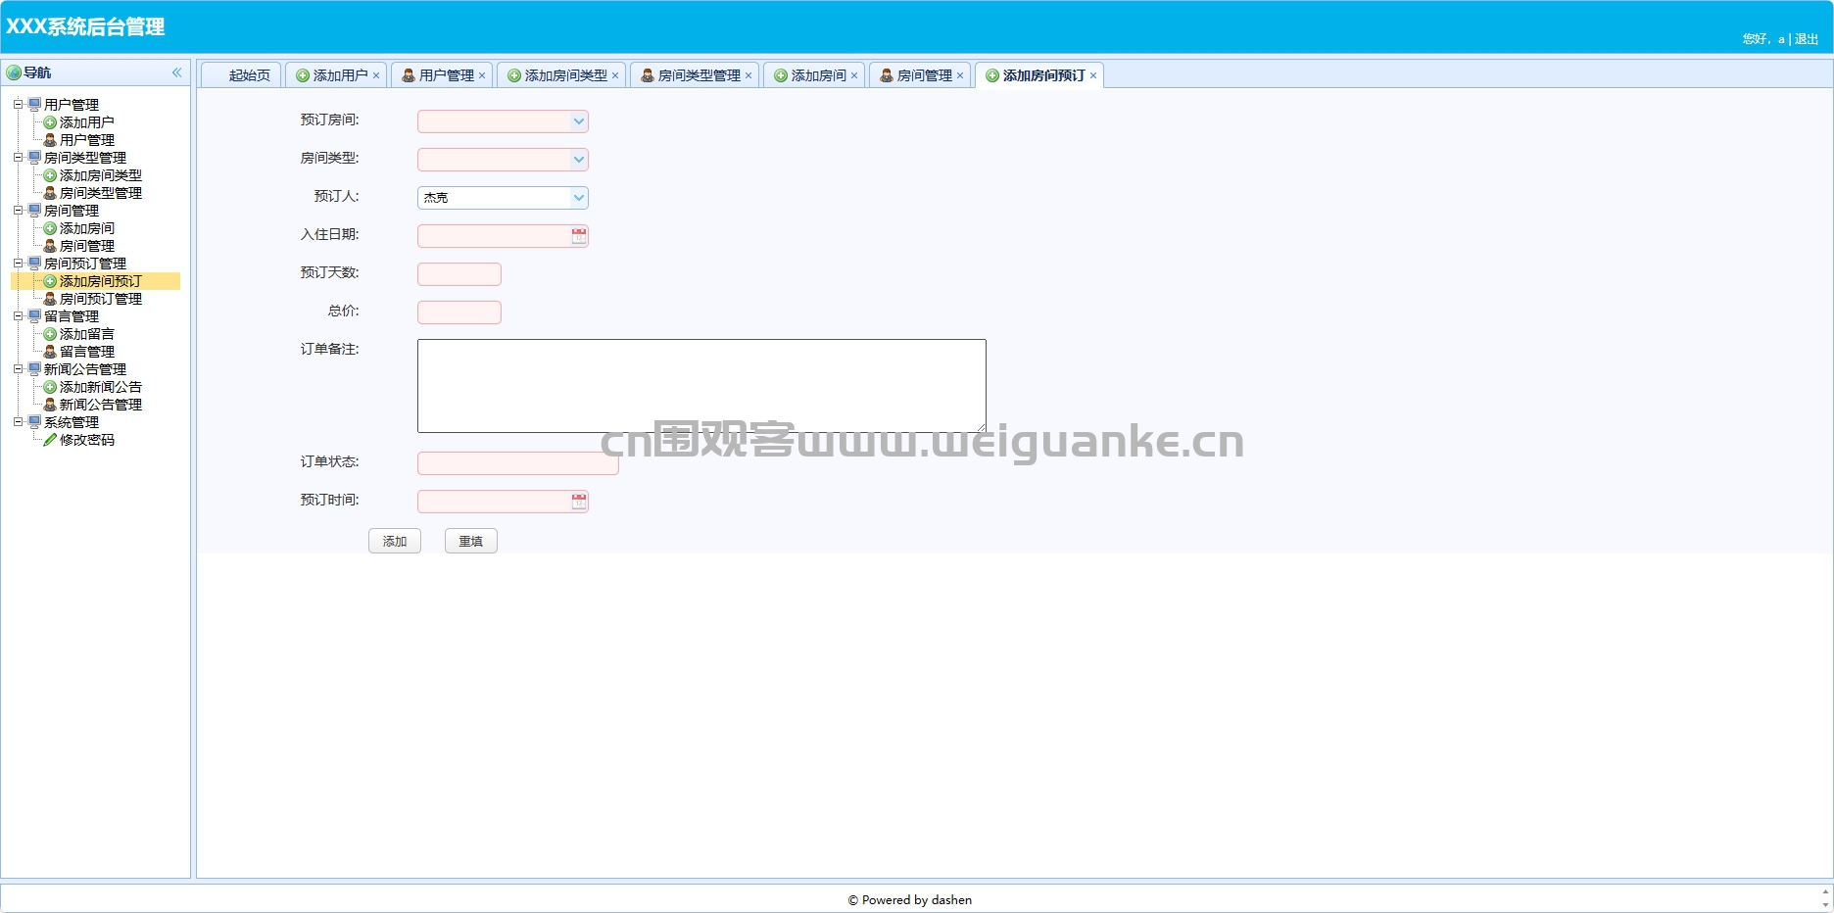
Task: Click plus icon beside 添加房间 in tree
Action: [x=50, y=228]
